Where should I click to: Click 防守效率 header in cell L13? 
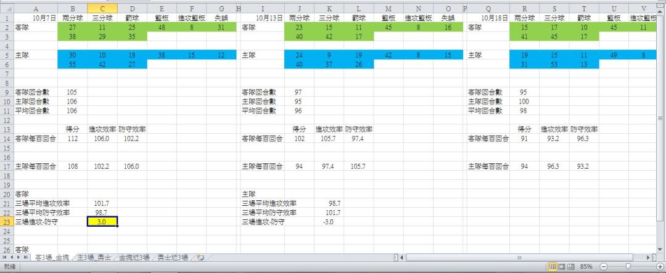(359, 129)
